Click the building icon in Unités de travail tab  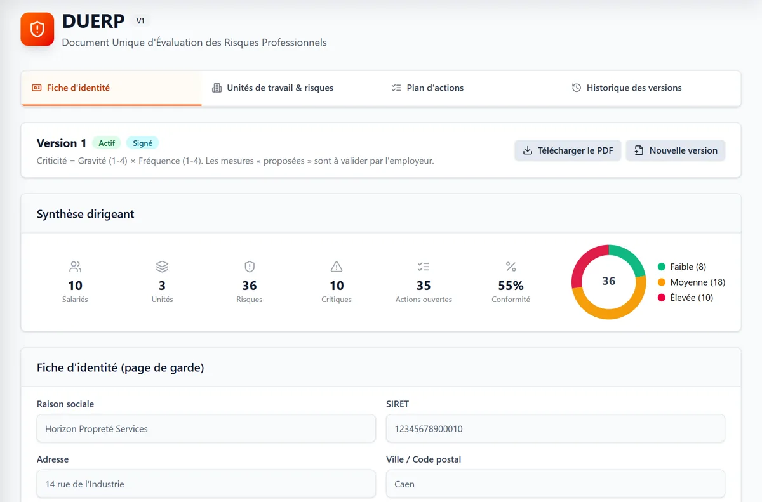click(x=217, y=88)
